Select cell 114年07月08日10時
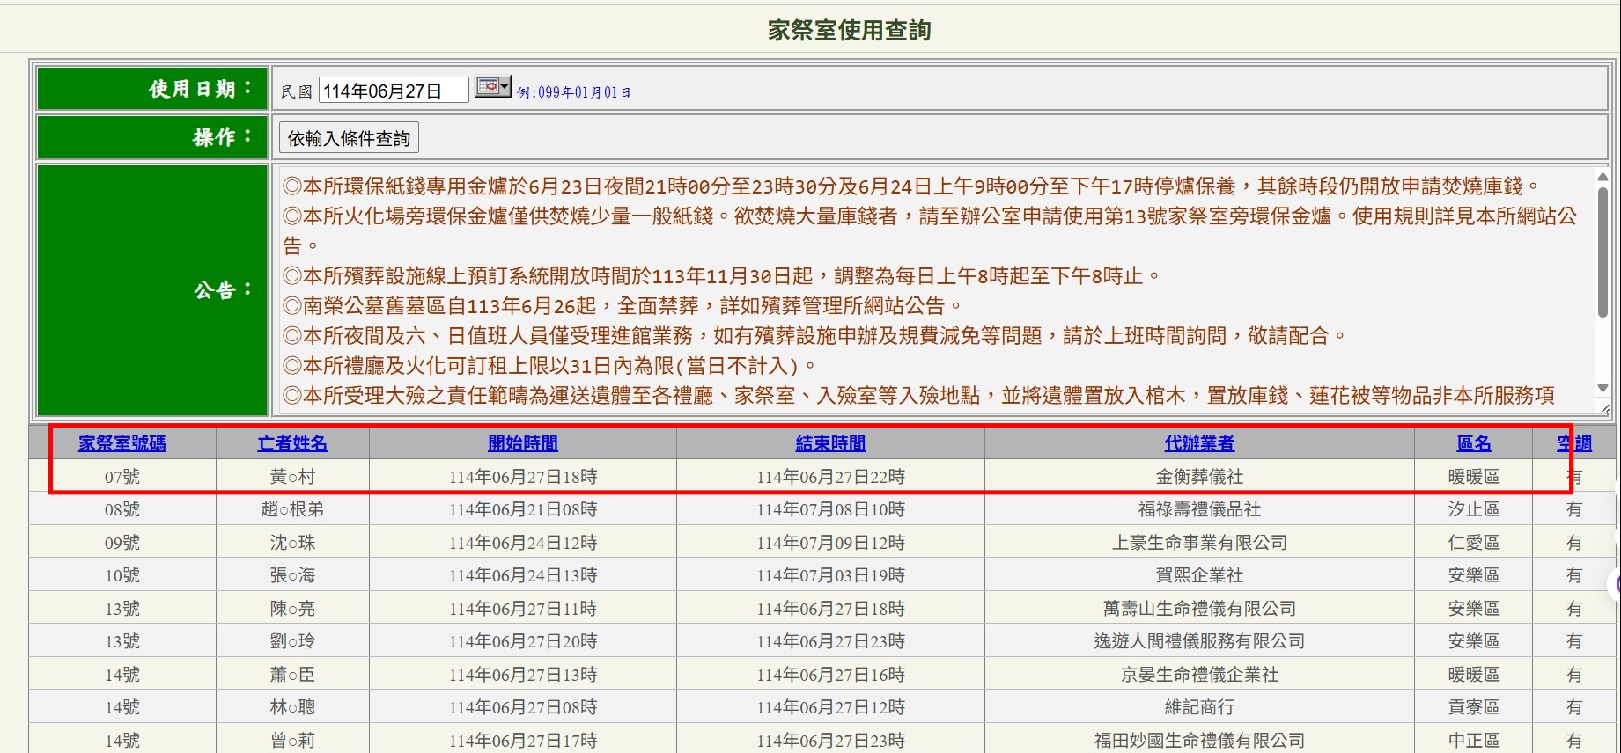Viewport: 1621px width, 753px height. [830, 509]
